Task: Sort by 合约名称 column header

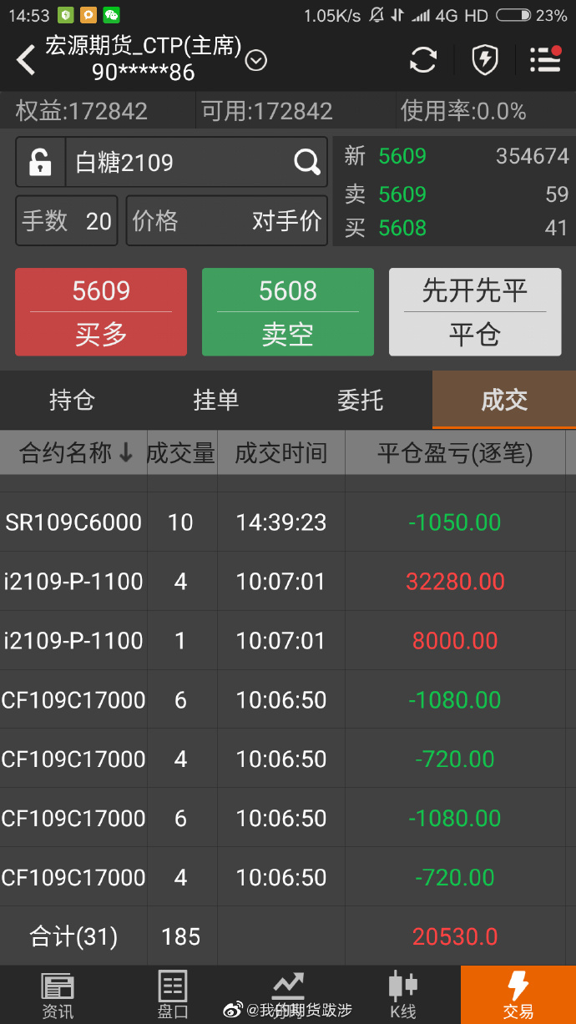Action: [74, 453]
